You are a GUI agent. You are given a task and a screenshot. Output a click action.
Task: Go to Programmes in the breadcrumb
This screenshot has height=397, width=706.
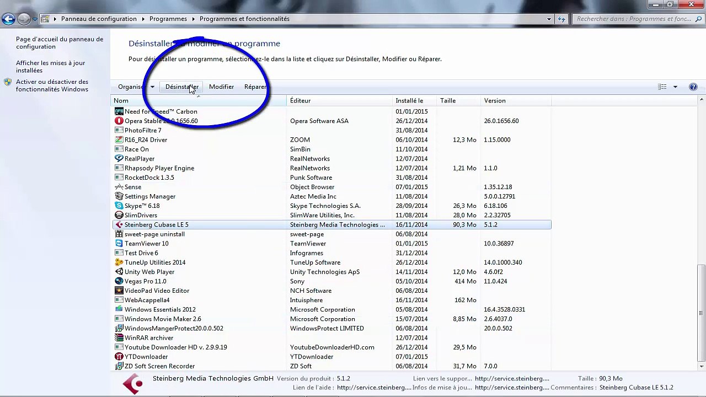(x=168, y=19)
